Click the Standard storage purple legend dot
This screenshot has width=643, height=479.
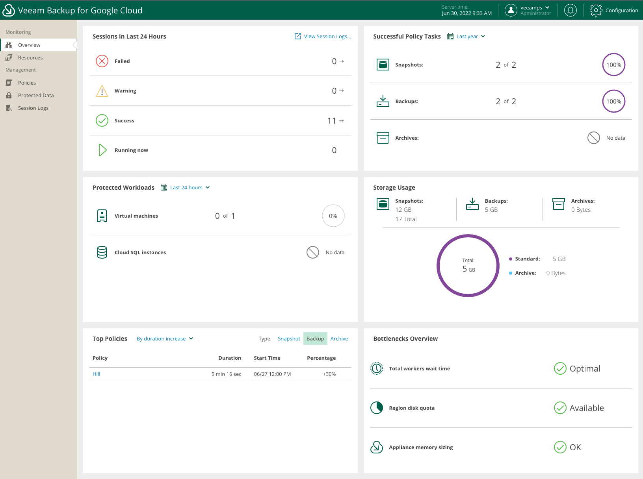coord(511,259)
